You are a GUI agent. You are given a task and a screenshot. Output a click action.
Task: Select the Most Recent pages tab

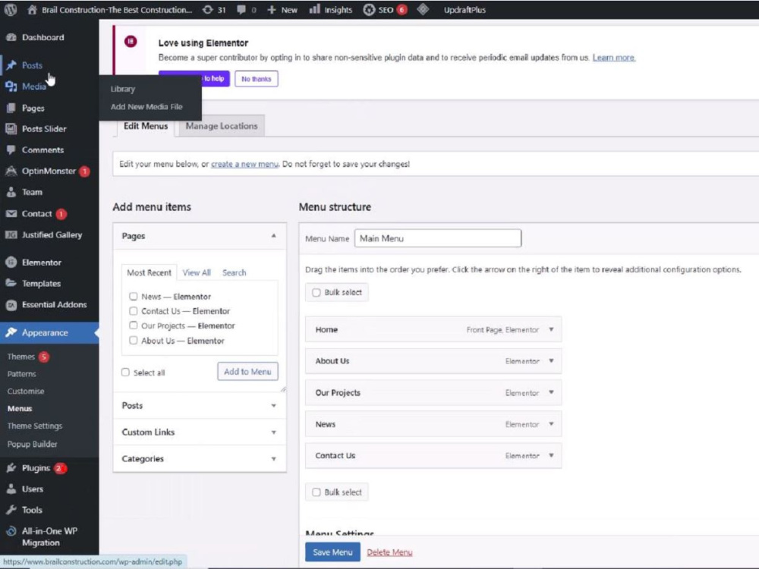(x=149, y=273)
